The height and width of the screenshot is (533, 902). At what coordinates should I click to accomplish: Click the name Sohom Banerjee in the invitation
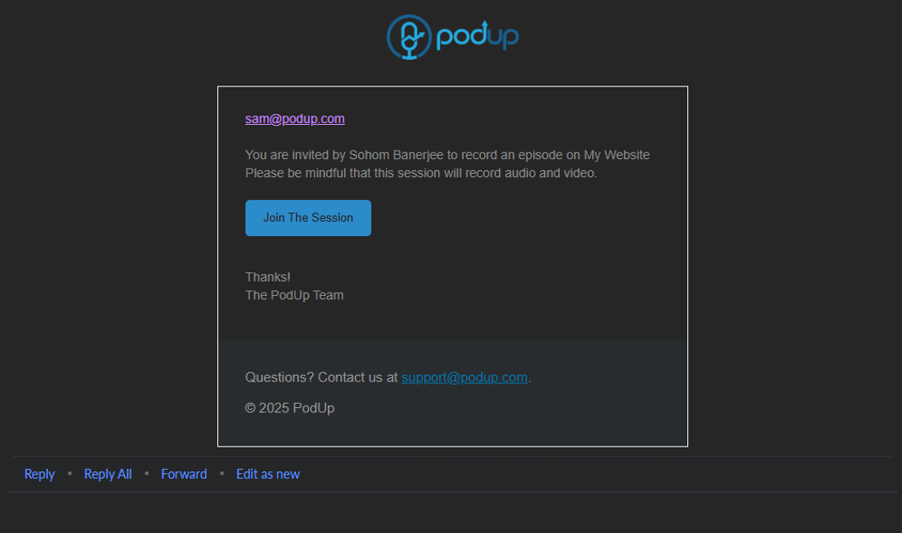tap(397, 155)
